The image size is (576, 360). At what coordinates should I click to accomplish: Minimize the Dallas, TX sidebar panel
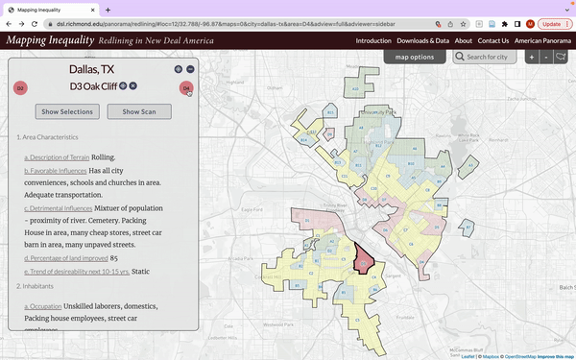click(190, 69)
